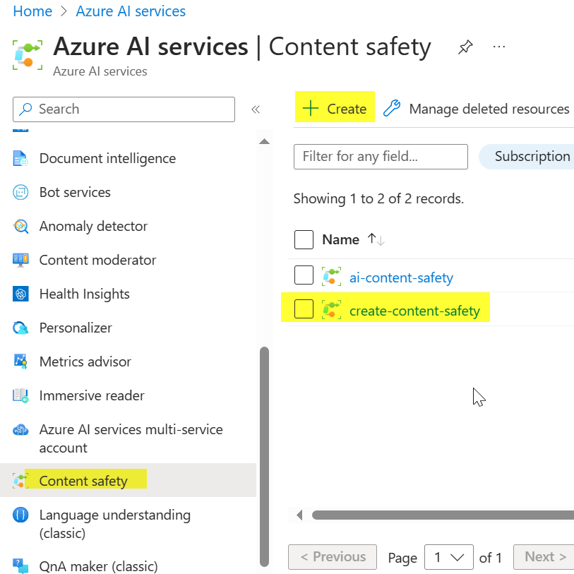Click the Bot services icon

pos(20,192)
